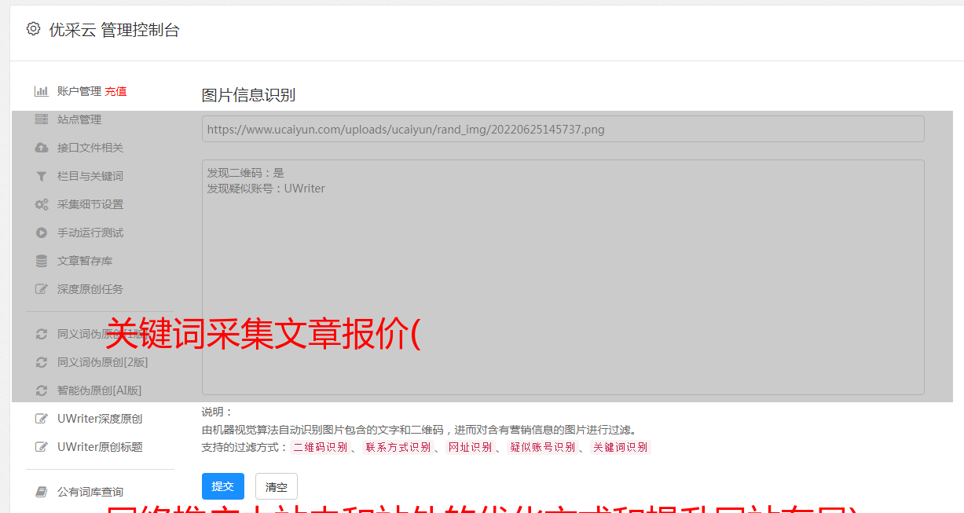Viewport: 964px width, 513px height.
Task: Click the server icon for 站点管理
Action: coord(42,119)
